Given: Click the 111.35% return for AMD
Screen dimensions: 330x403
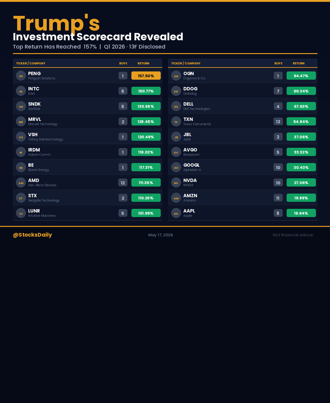Looking at the screenshot, I should coord(146,183).
